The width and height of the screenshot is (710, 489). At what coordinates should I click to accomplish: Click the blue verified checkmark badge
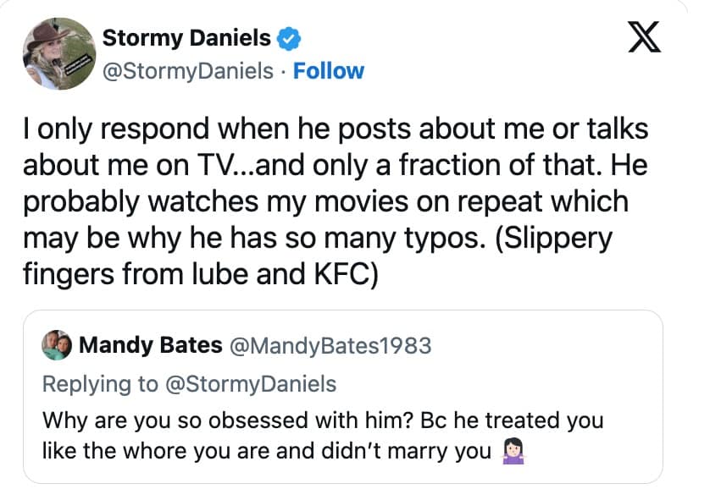coord(289,38)
